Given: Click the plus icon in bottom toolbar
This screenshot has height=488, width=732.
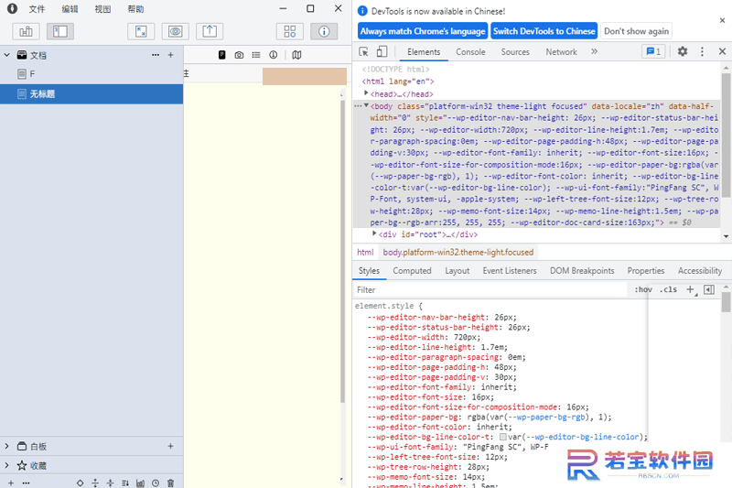Looking at the screenshot, I should point(11,483).
